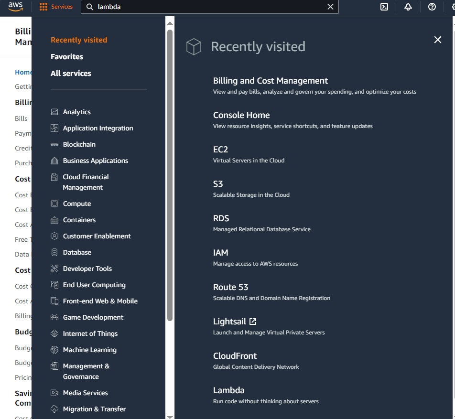Open CloudShell terminal icon
Viewport: 455px width, 419px height.
[x=384, y=7]
